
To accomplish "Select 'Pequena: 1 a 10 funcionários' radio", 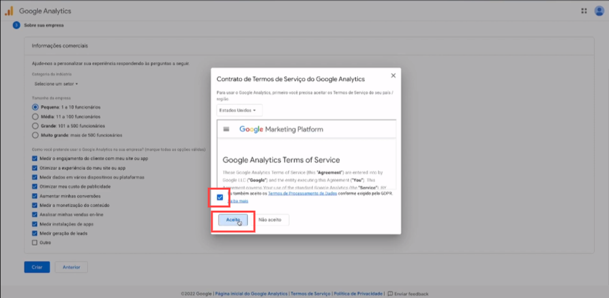I will [x=35, y=106].
